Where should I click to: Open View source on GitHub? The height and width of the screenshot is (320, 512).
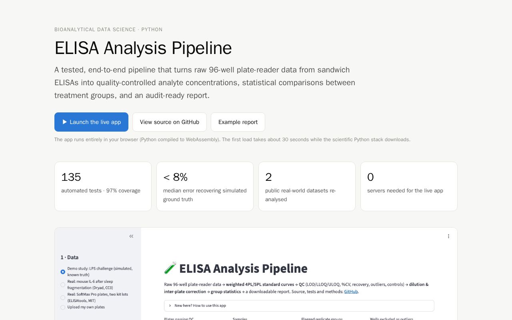click(170, 122)
